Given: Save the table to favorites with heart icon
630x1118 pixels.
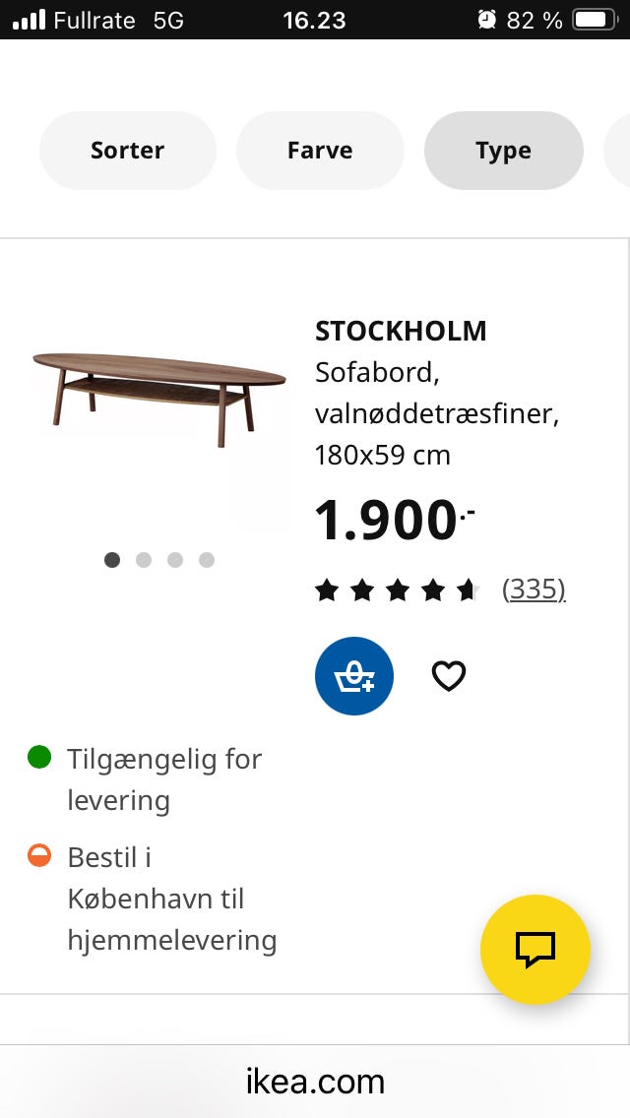Looking at the screenshot, I should pos(449,675).
